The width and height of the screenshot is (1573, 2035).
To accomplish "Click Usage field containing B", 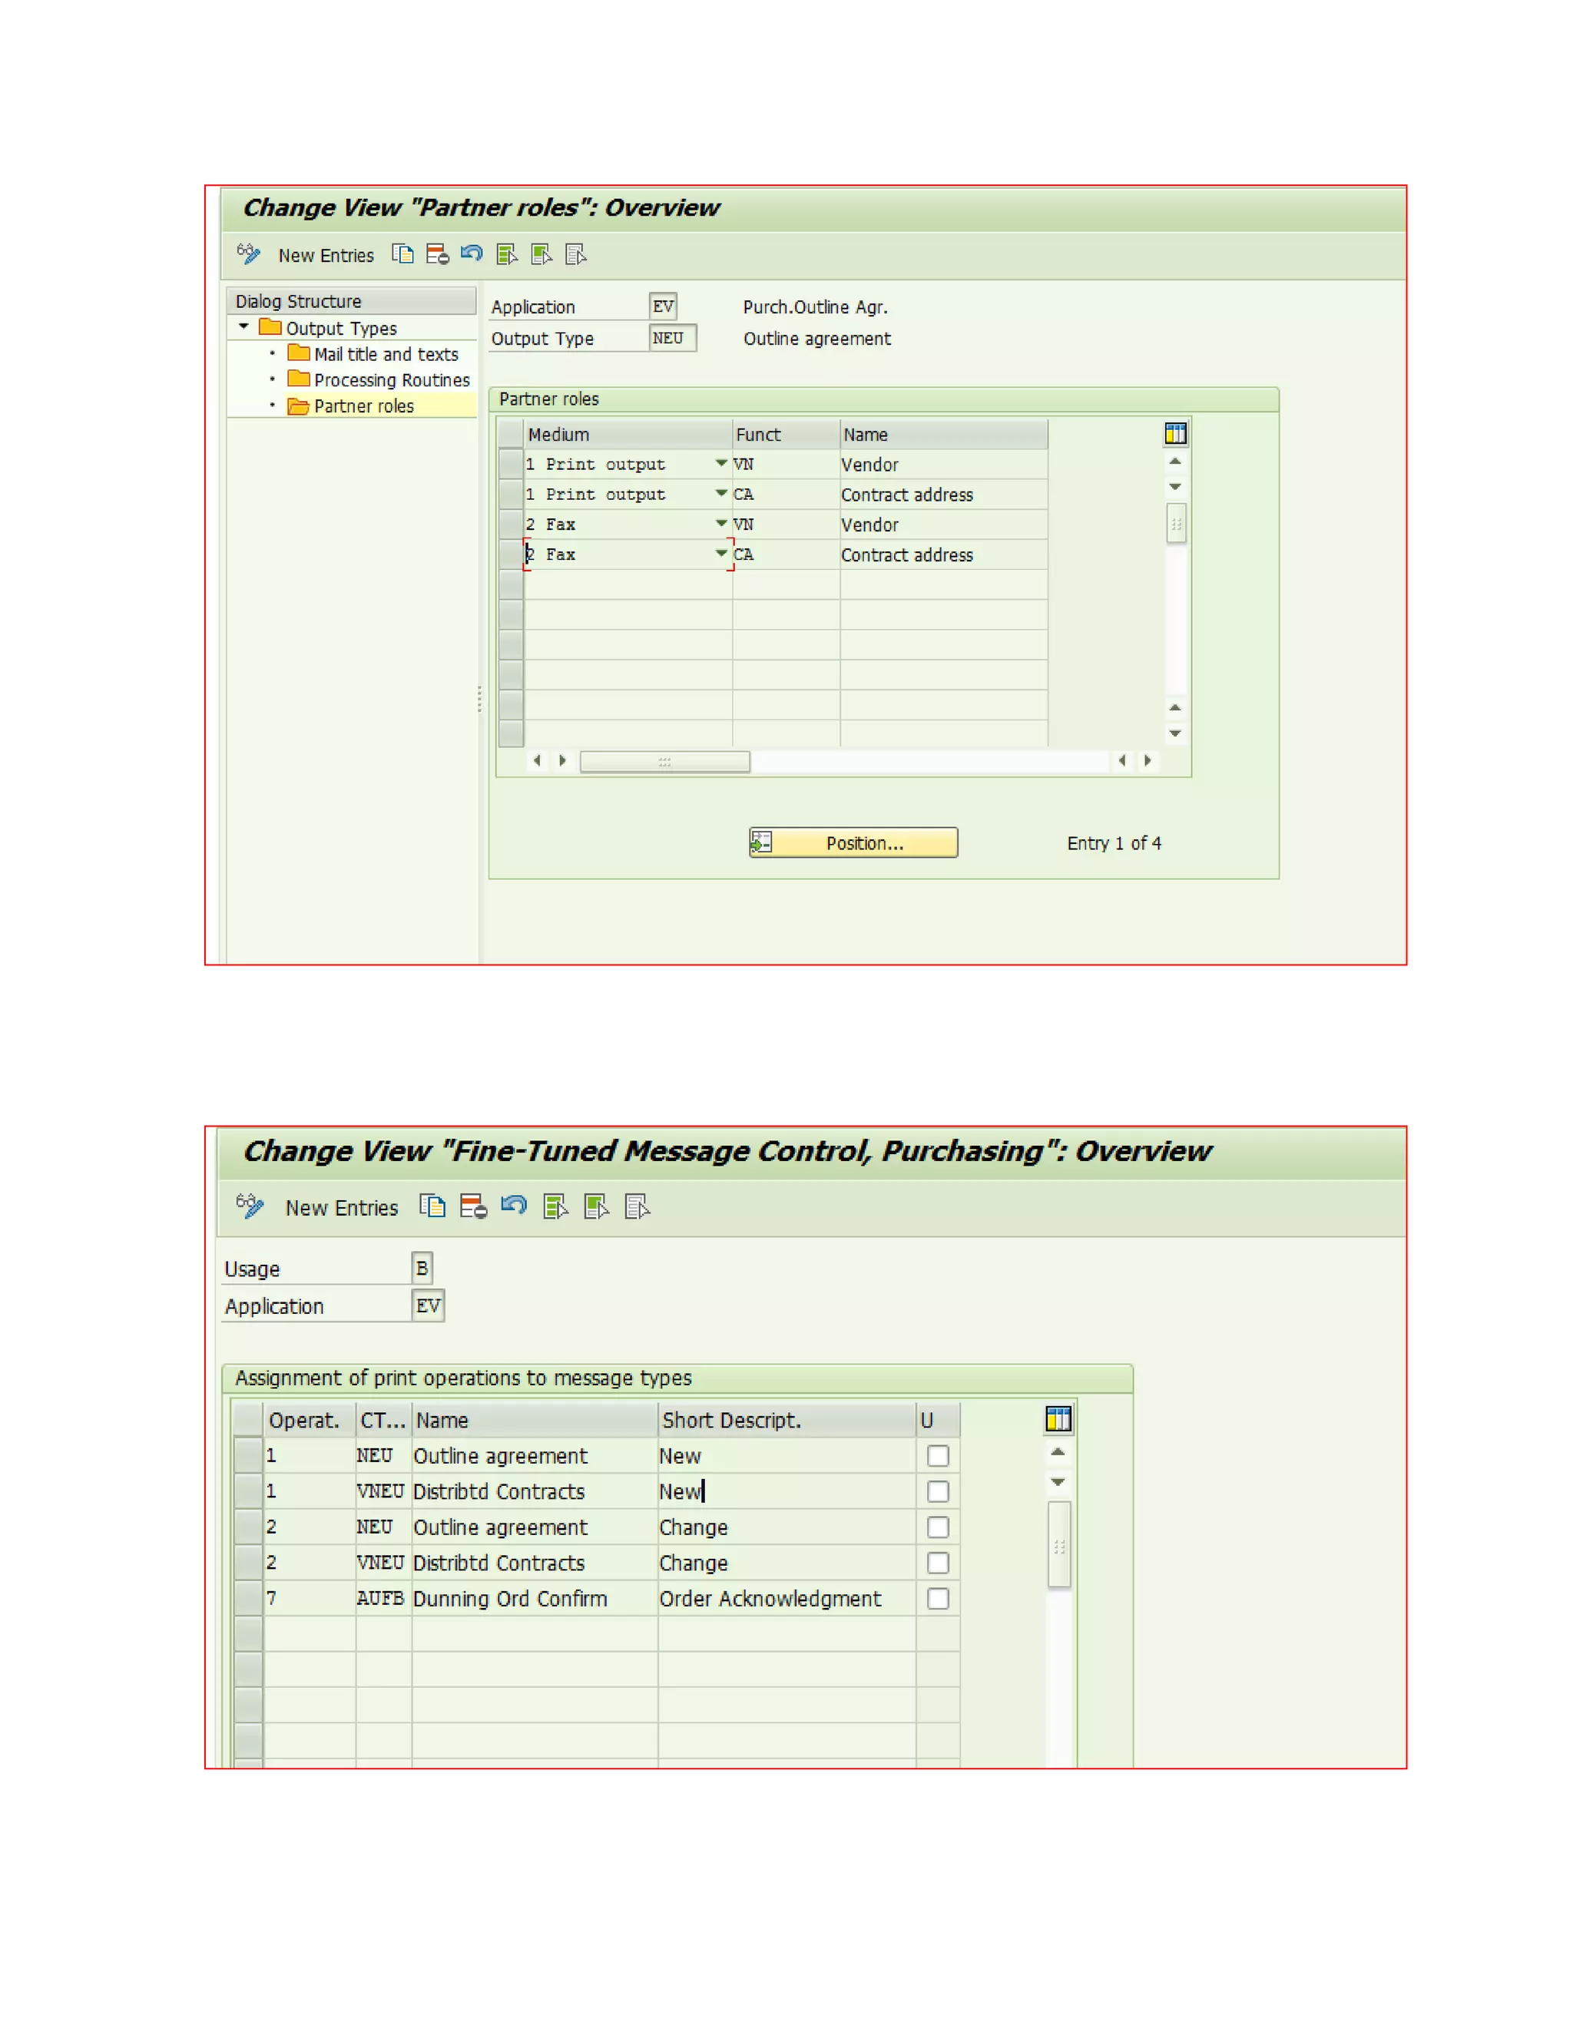I will coord(422,1268).
